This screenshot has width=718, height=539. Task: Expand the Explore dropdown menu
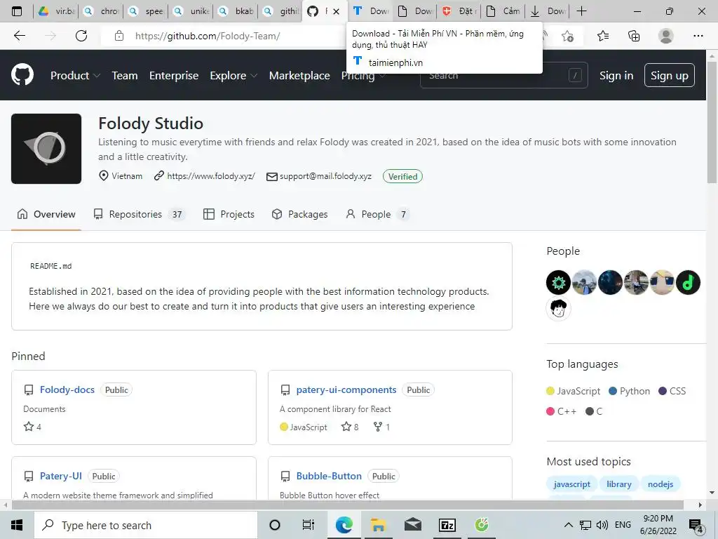click(x=233, y=76)
